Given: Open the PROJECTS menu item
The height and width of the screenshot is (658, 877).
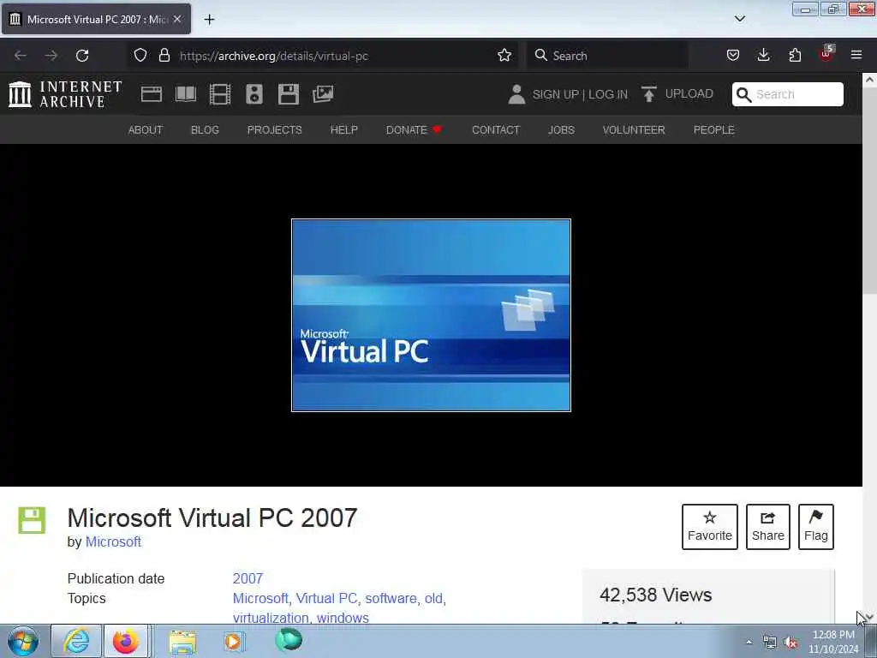Looking at the screenshot, I should click(275, 130).
